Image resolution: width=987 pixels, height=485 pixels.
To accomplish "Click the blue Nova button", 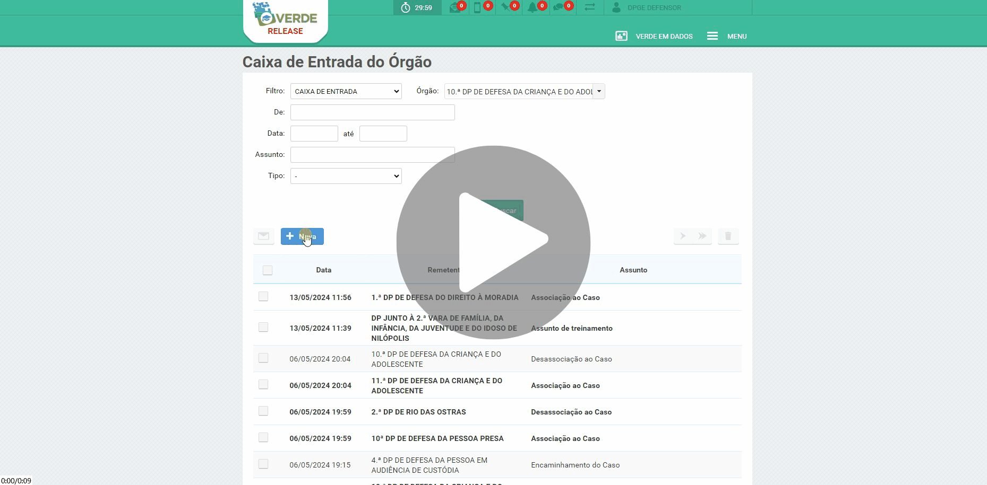I will click(x=302, y=236).
